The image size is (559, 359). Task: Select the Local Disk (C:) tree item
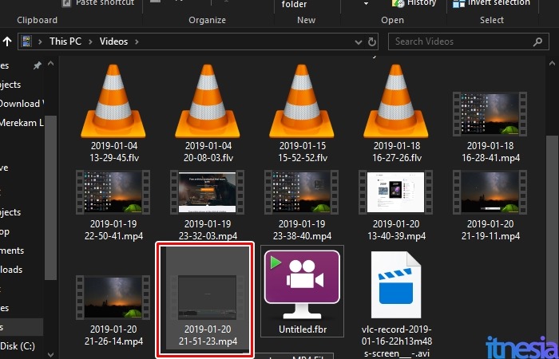(x=18, y=345)
